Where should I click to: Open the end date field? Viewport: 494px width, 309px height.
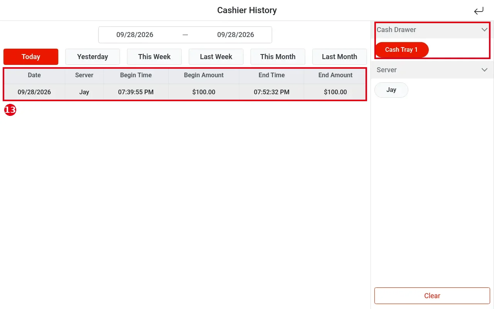point(235,35)
